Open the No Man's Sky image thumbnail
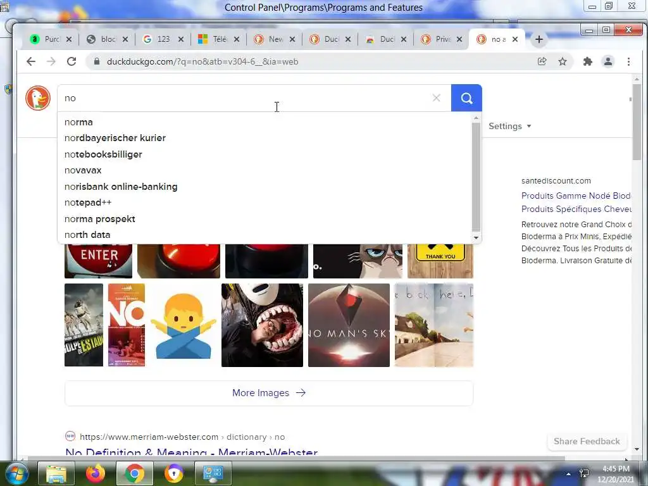648x486 pixels. [349, 325]
